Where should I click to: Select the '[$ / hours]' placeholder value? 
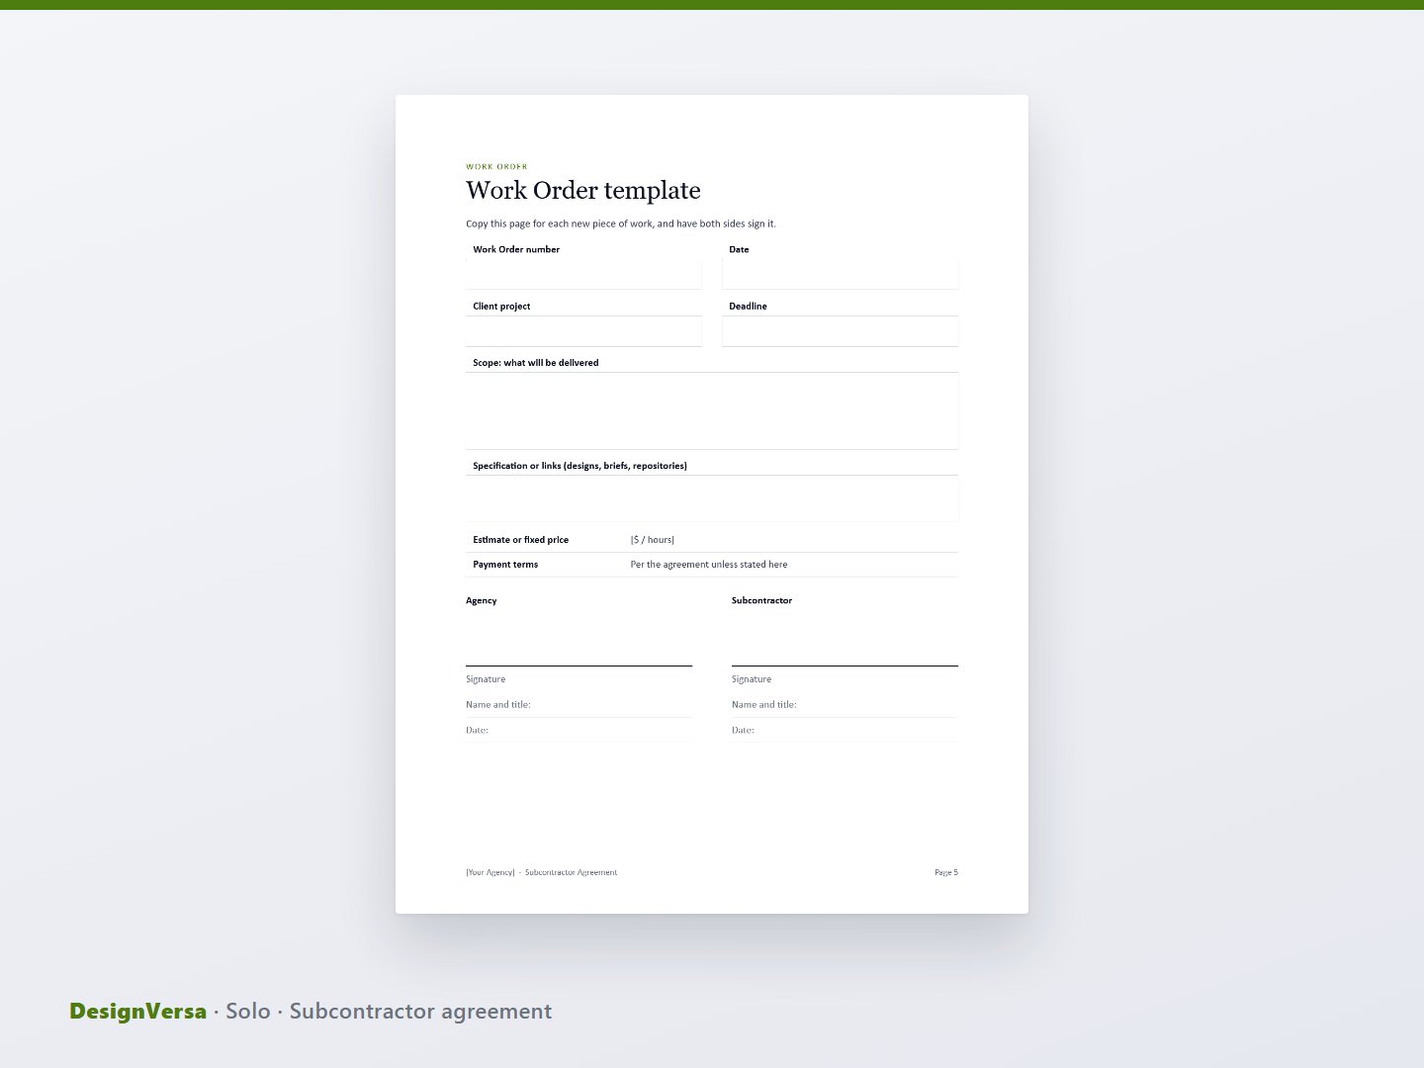coord(653,540)
